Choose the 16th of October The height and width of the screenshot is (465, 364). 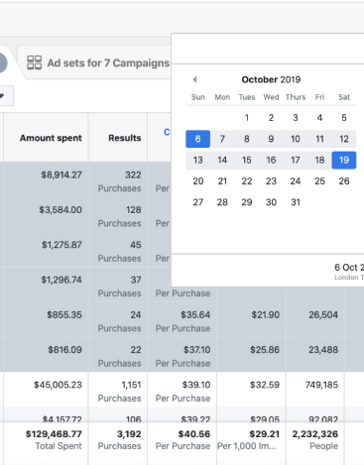pyautogui.click(x=271, y=160)
